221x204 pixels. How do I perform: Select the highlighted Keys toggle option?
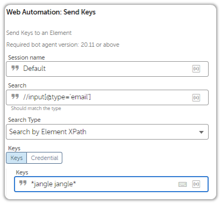pos(17,158)
